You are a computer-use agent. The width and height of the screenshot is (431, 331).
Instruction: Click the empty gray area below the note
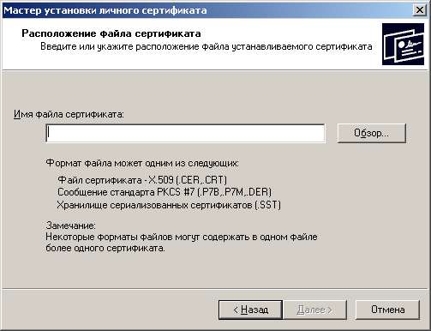point(215,272)
